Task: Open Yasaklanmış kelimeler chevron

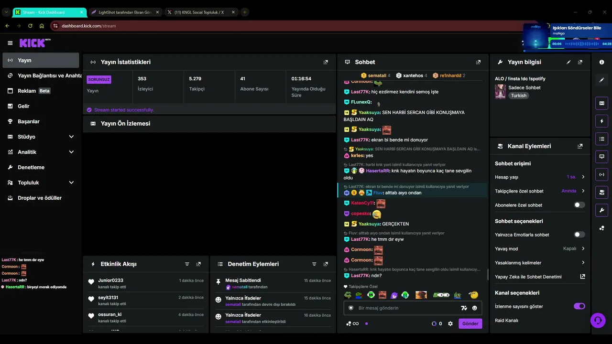Action: click(x=583, y=263)
